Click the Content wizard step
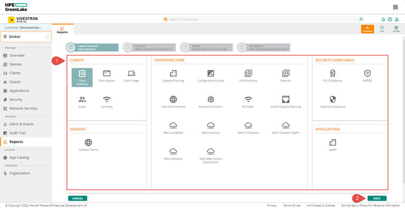This screenshot has height=208, width=405. [x=149, y=47]
